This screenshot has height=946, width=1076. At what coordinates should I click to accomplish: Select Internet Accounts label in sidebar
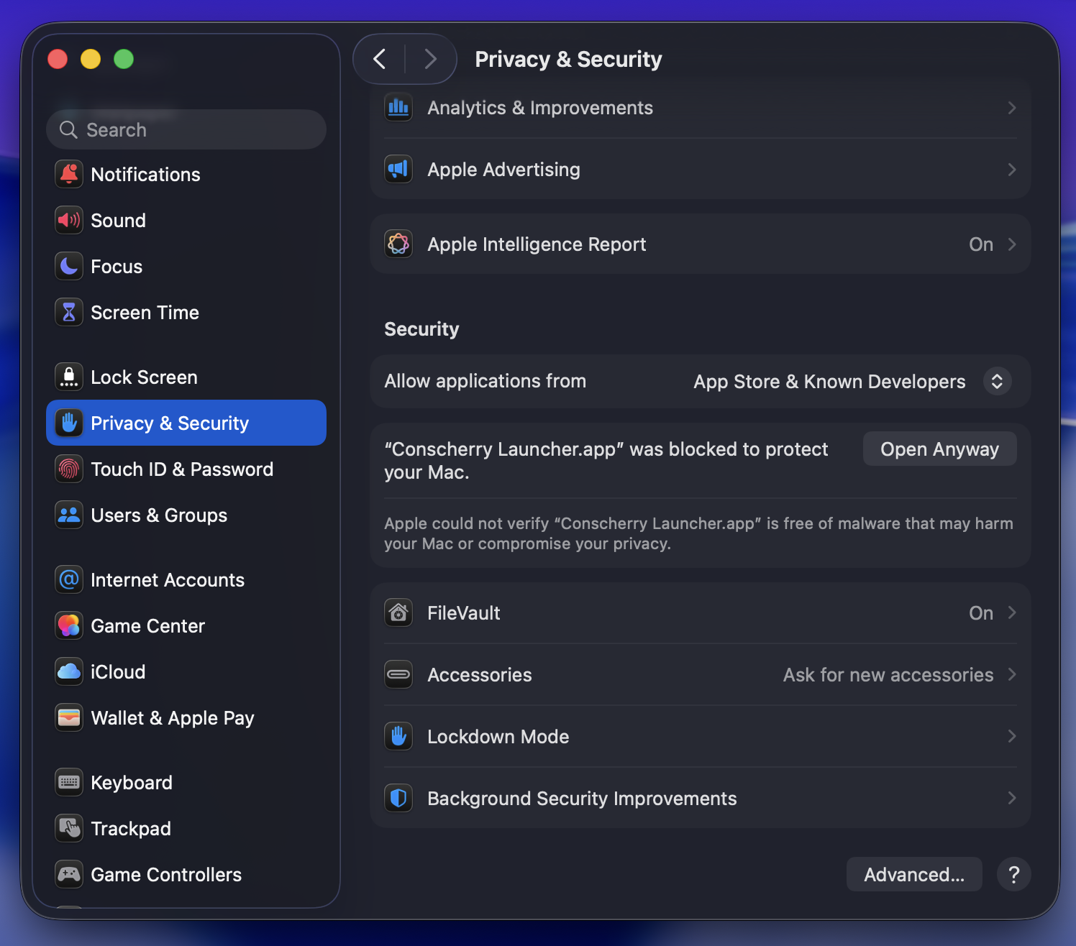click(168, 580)
